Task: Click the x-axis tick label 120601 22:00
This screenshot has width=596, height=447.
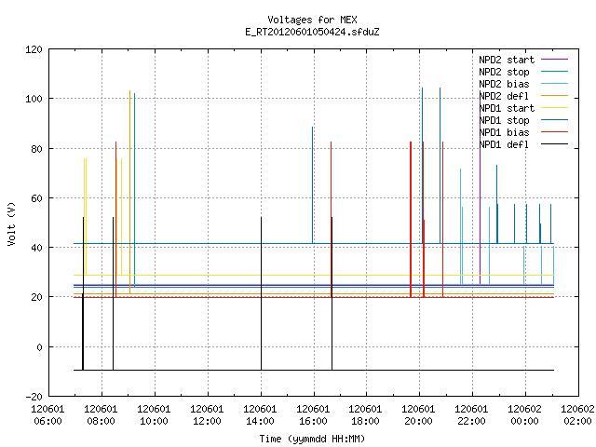Action: (472, 415)
